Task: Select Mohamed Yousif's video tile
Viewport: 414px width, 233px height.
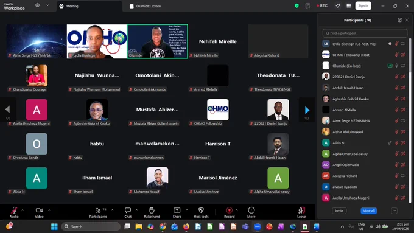Action: point(157,181)
